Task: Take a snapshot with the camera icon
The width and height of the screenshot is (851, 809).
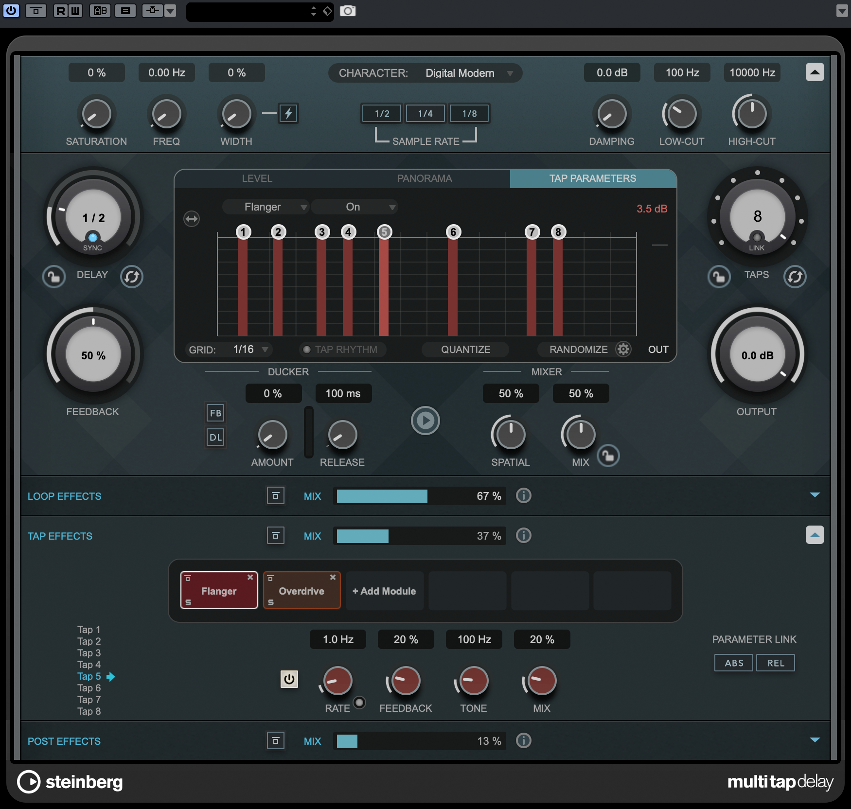Action: [x=348, y=11]
